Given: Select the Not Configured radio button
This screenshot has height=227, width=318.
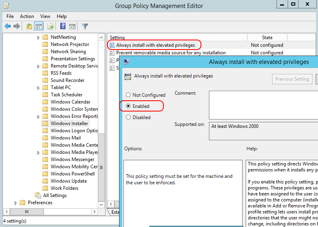Looking at the screenshot, I should pos(128,95).
